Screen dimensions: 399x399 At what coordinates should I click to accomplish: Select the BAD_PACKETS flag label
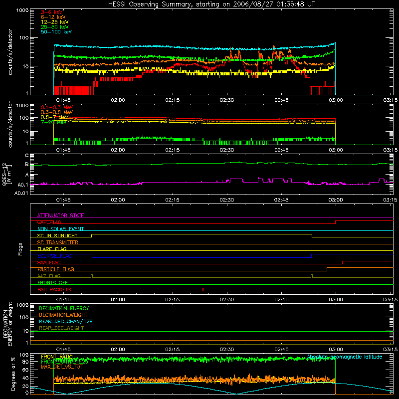[x=54, y=289]
